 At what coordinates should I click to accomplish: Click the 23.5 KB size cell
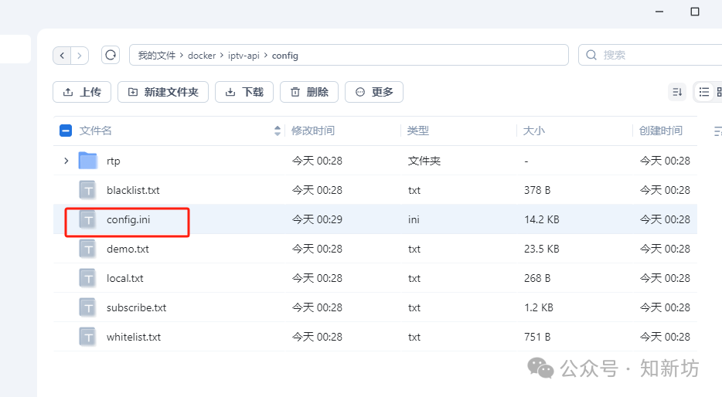point(541,249)
